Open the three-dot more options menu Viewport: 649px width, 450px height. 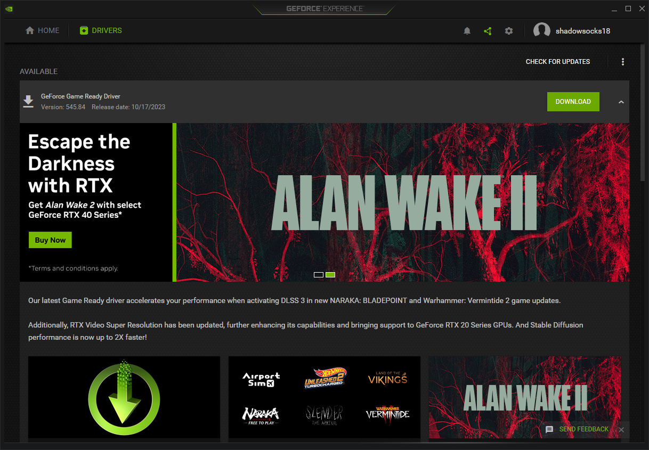(x=623, y=62)
